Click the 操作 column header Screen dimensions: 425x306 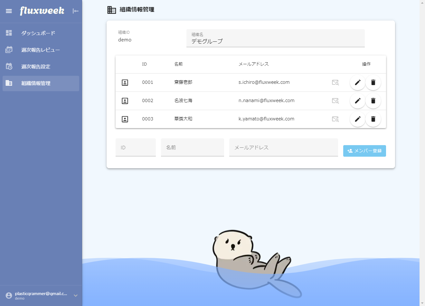(x=366, y=64)
